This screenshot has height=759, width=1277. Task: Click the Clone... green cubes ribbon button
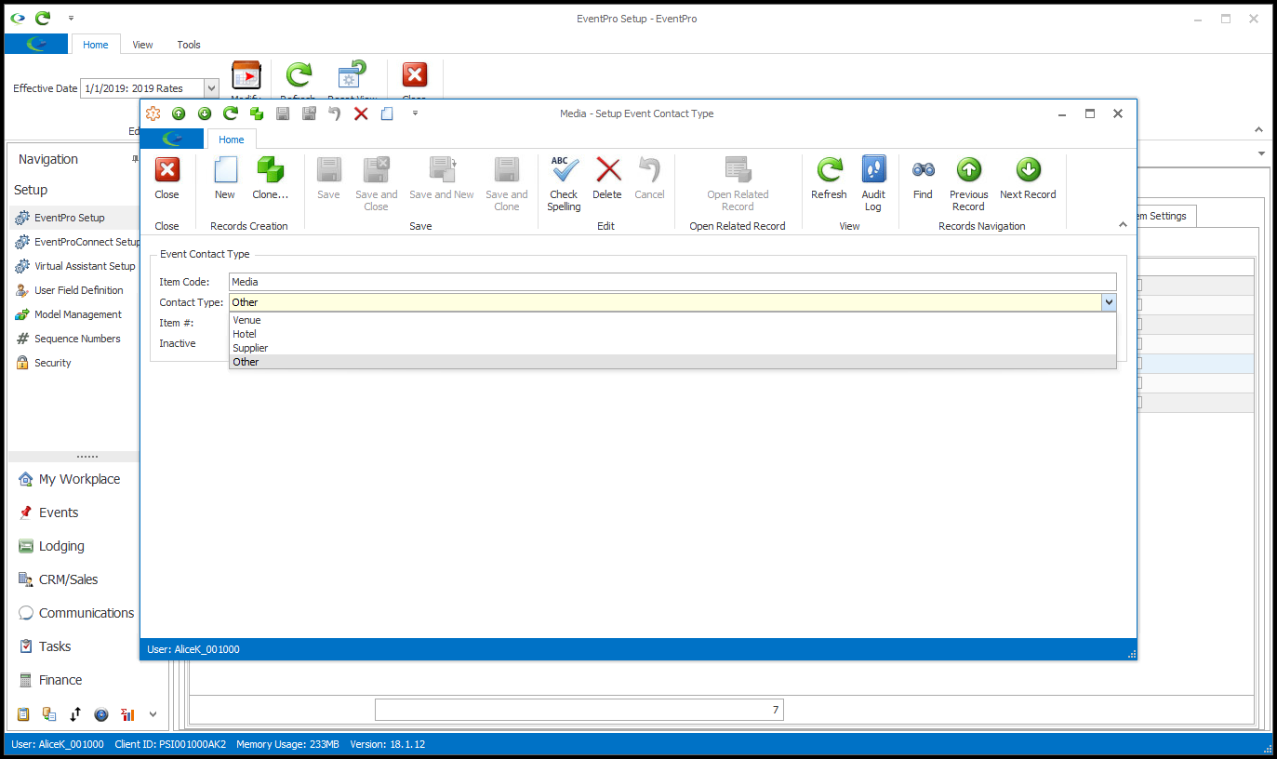point(271,178)
